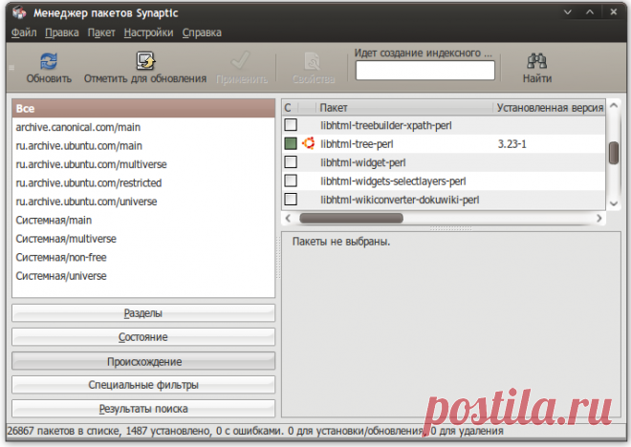The image size is (631, 447).
Task: Select the Системная/multiverse entry
Action: [143, 239]
